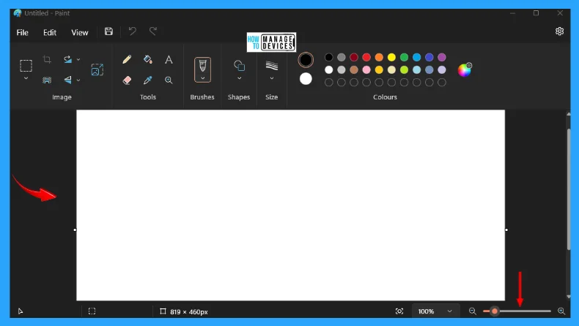Pick the dark red colour swatch
The width and height of the screenshot is (579, 326).
(354, 57)
